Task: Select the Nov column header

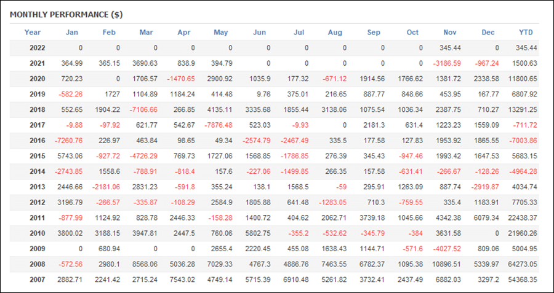Action: [450, 33]
